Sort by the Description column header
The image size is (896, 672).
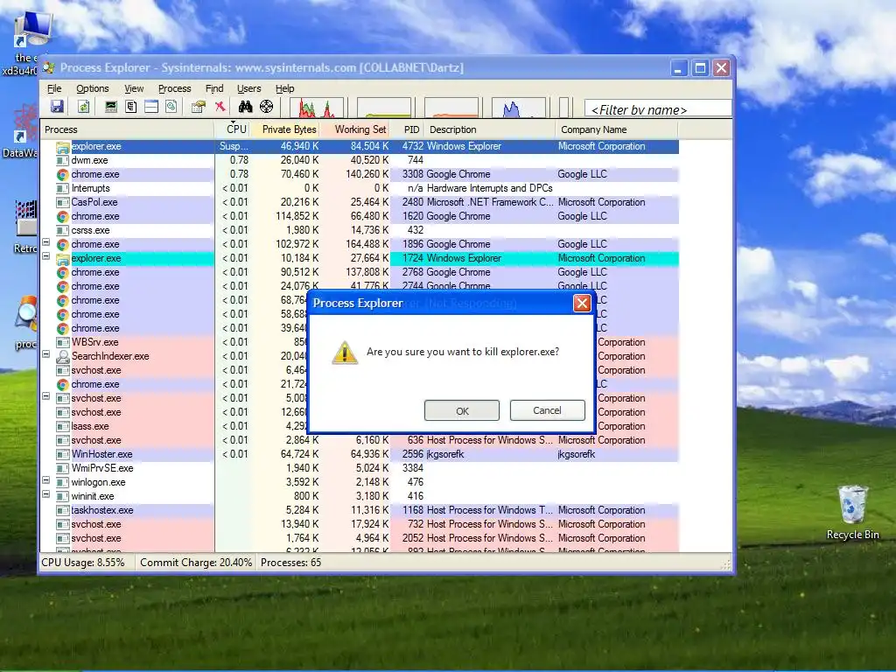point(490,129)
